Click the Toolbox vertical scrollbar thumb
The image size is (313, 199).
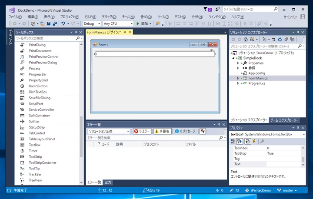pos(81,137)
